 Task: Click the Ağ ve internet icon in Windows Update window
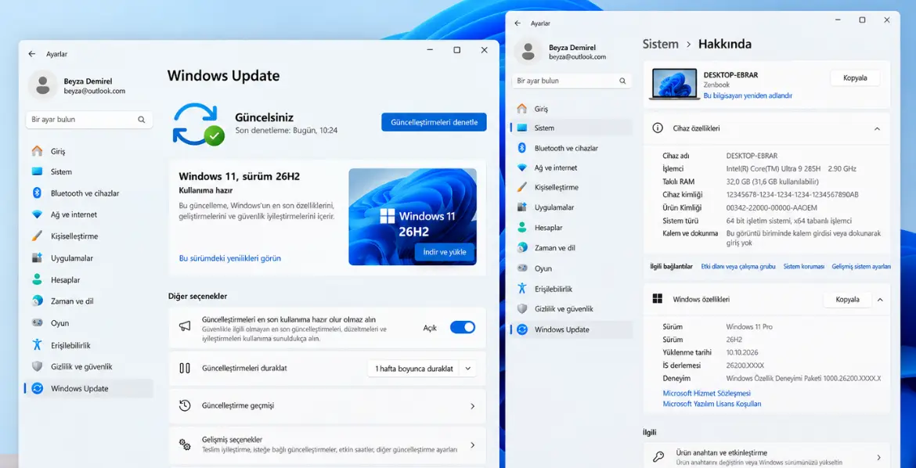pos(38,214)
